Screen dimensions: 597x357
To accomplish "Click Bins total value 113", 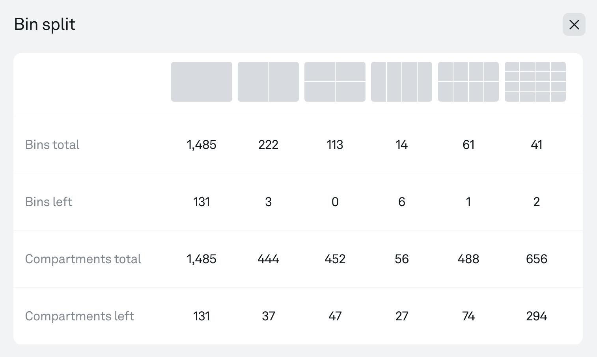I will coord(335,145).
